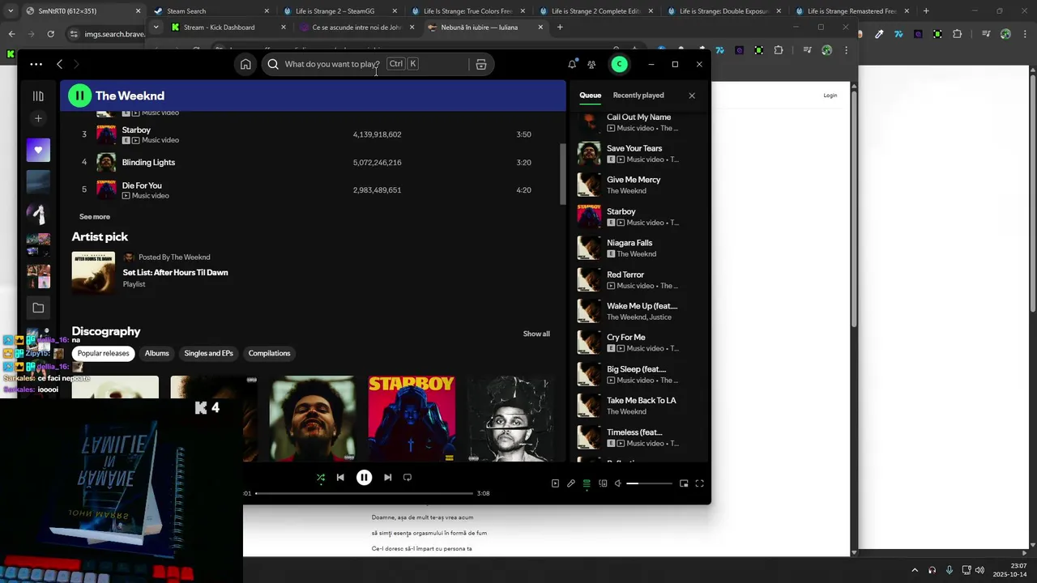The height and width of the screenshot is (583, 1037).
Task: Toggle repeat in player bar
Action: [408, 478]
